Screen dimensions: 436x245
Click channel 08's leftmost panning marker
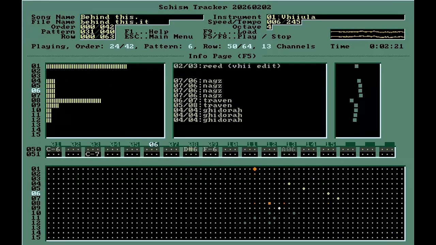tap(352, 101)
